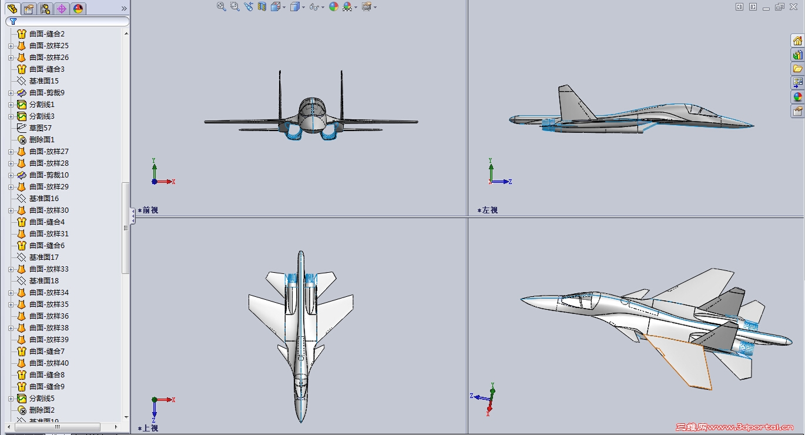This screenshot has height=435, width=805.
Task: Collapse the FeatureManager panel using splitter handle
Action: [133, 216]
